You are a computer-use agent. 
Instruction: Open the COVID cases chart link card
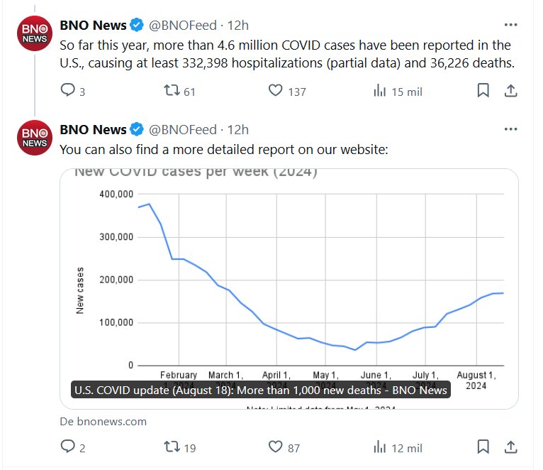(x=289, y=284)
